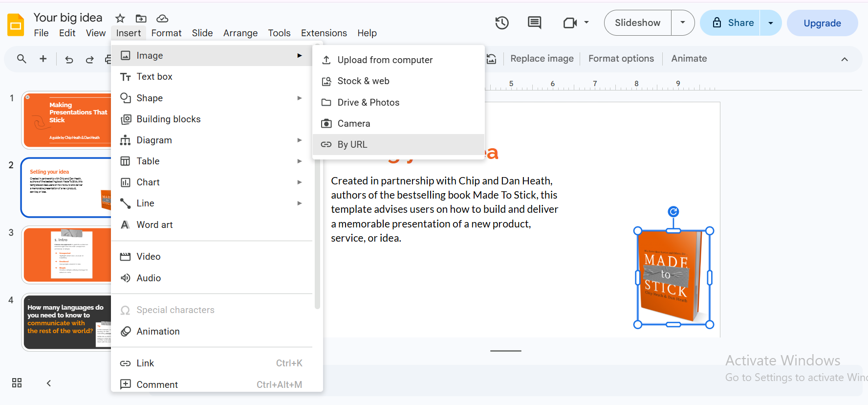Open the comments panel icon
This screenshot has height=405, width=868.
click(535, 23)
